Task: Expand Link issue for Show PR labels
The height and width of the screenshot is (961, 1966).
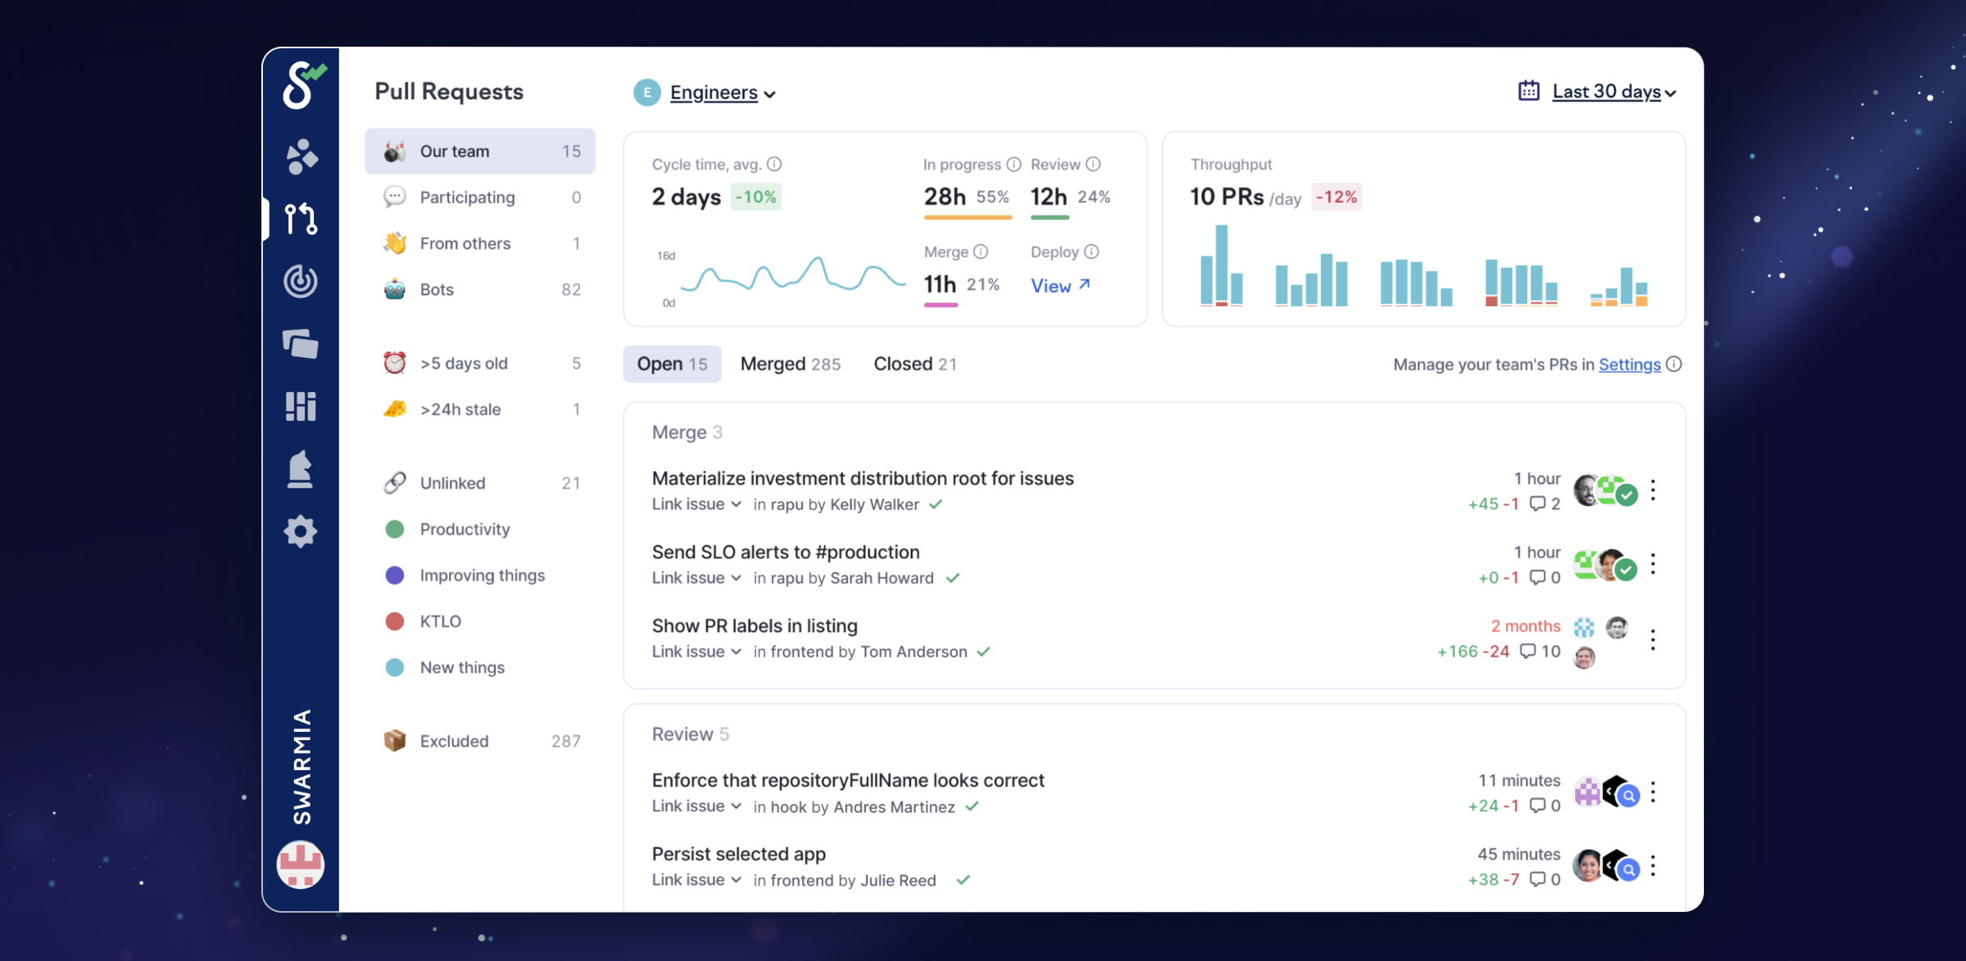Action: pyautogui.click(x=696, y=652)
